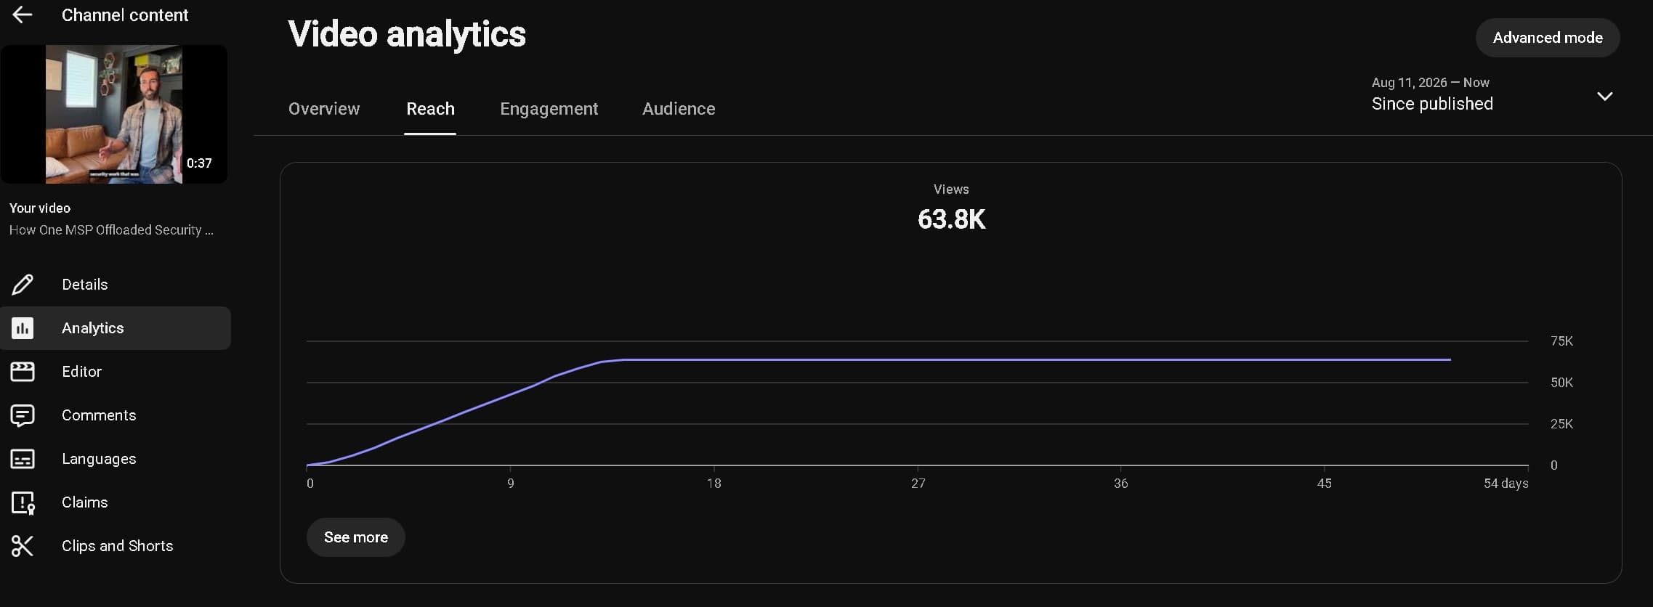
Task: Click the video title link in the sidebar
Action: (x=111, y=230)
